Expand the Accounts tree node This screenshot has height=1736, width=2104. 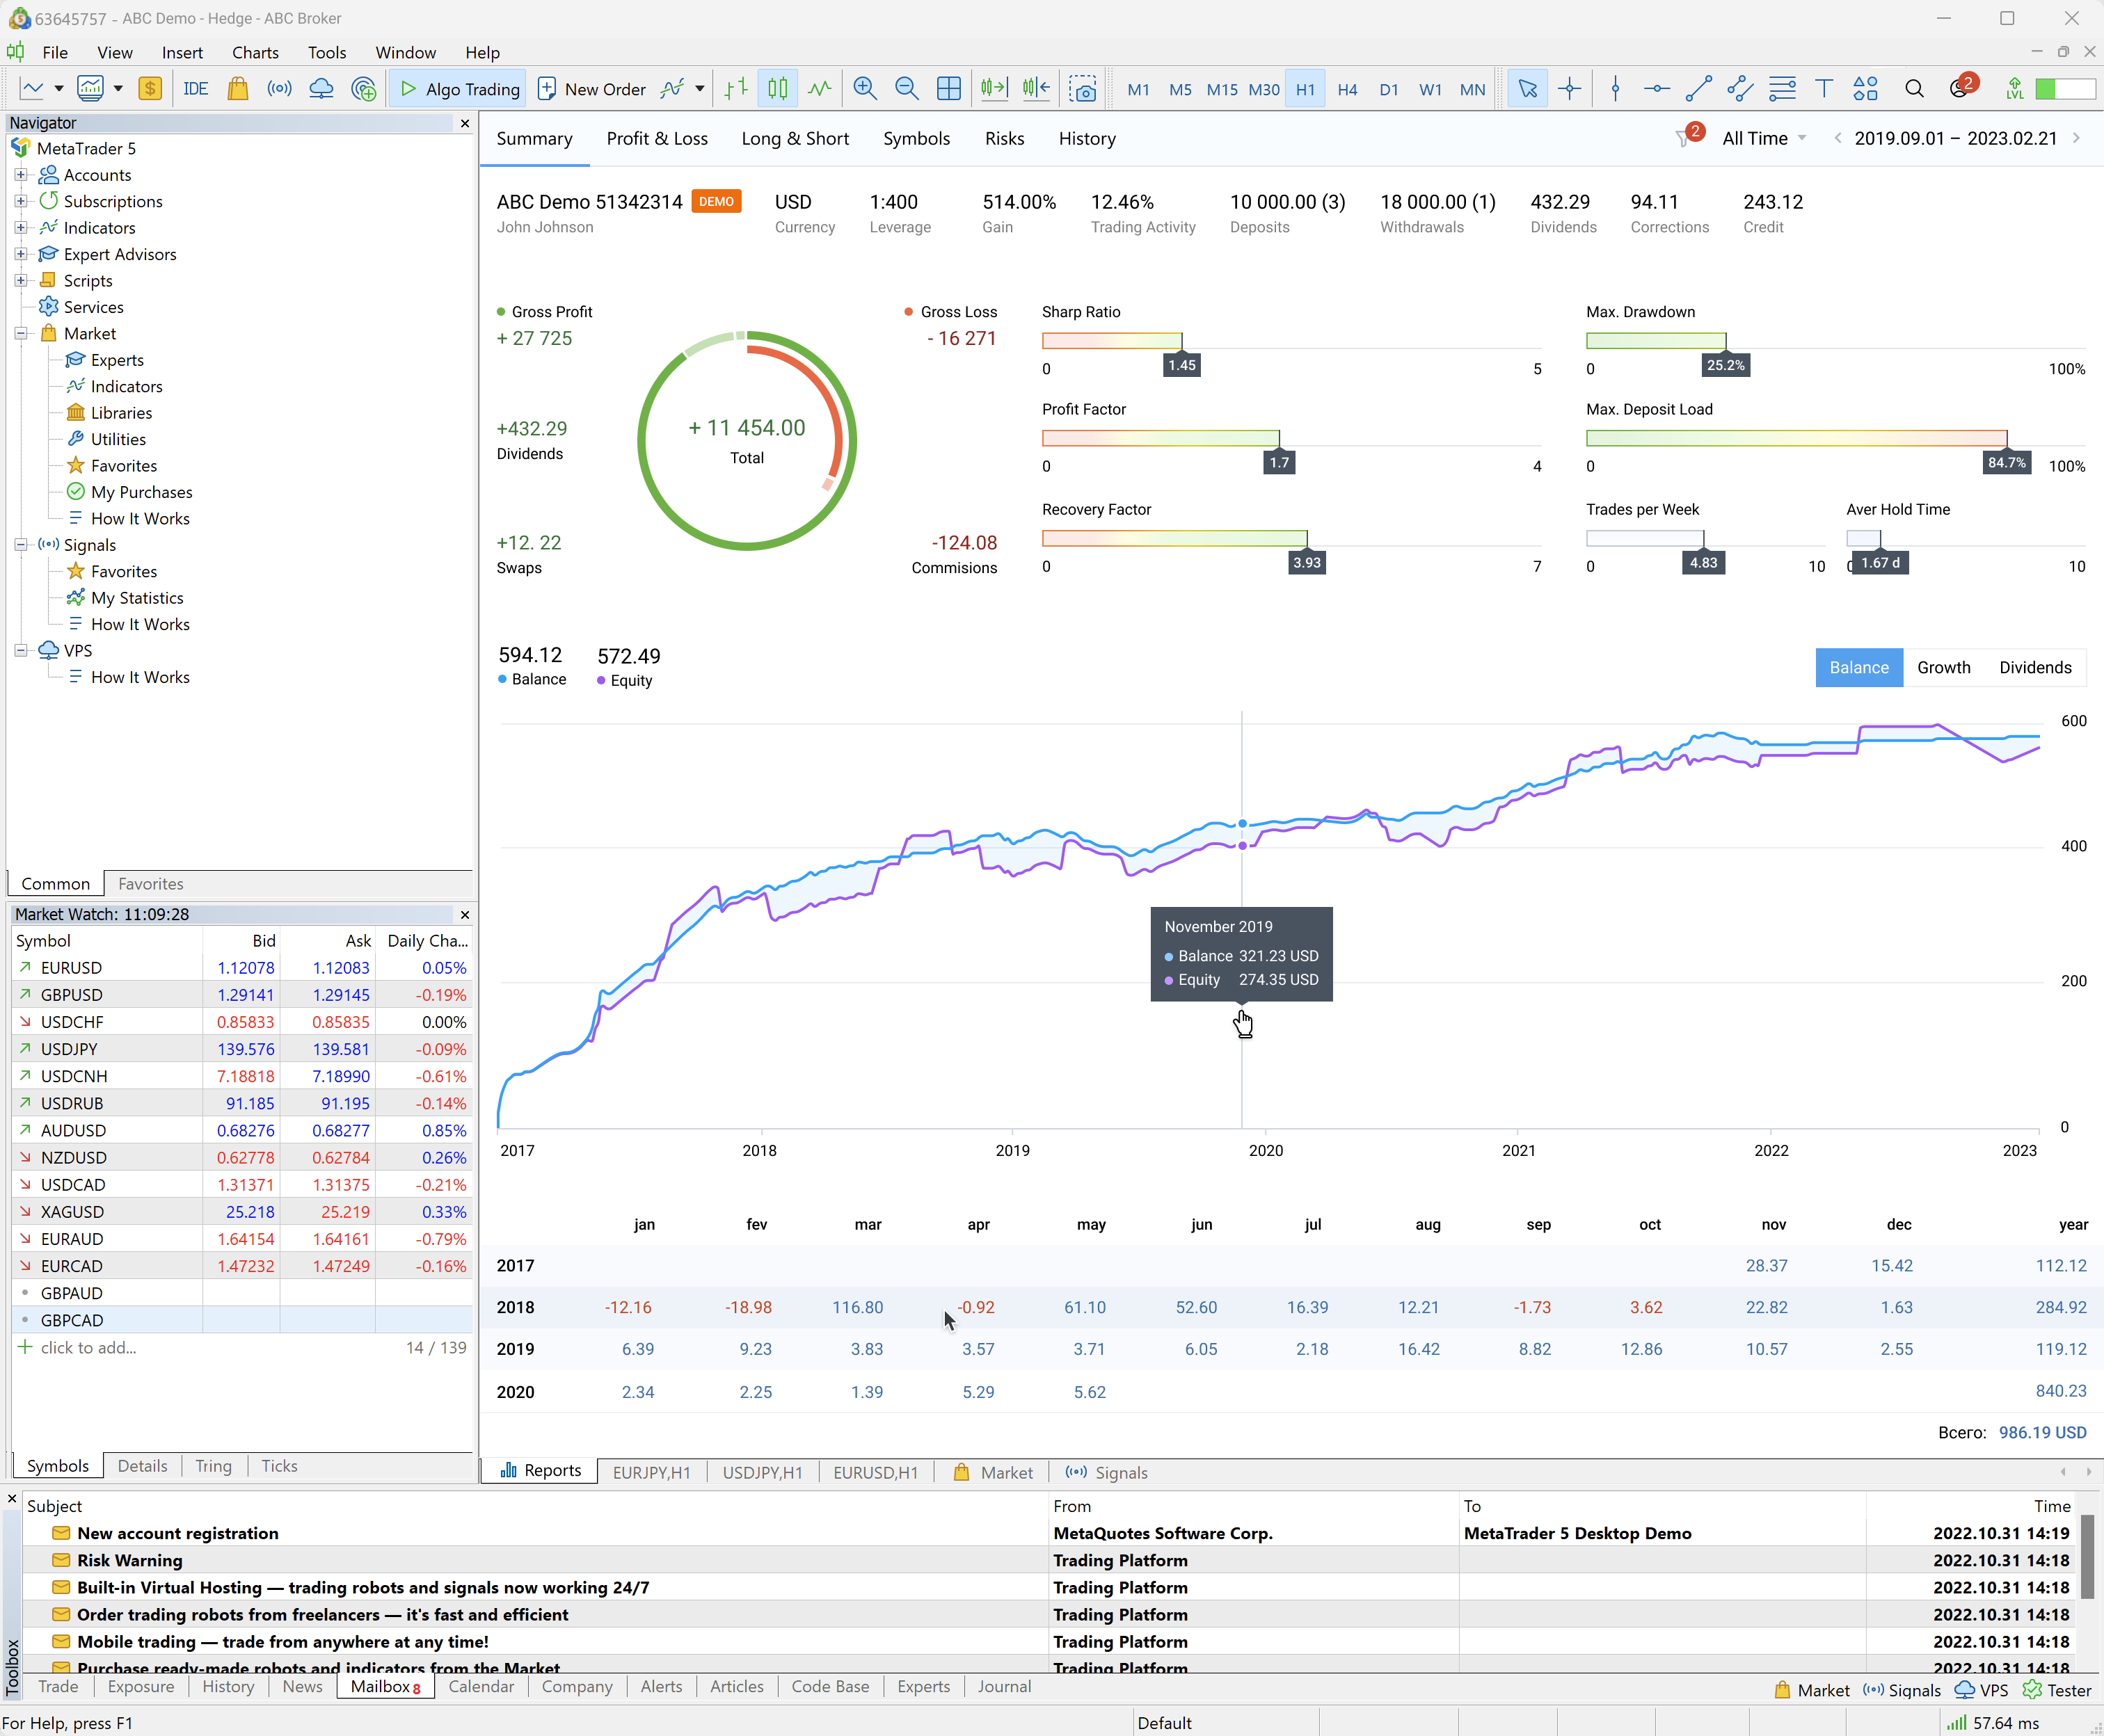point(20,175)
